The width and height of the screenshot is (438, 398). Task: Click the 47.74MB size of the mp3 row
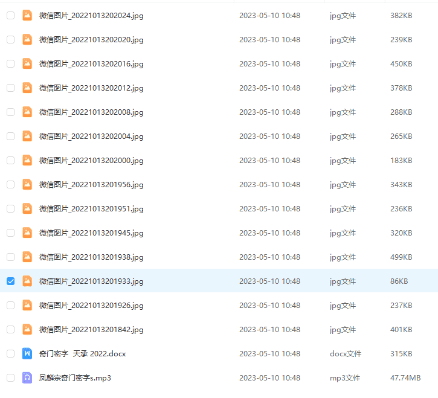pyautogui.click(x=405, y=378)
